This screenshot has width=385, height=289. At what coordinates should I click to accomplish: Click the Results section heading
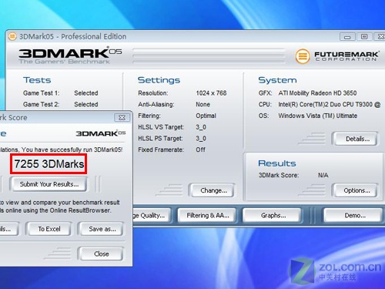coord(277,163)
